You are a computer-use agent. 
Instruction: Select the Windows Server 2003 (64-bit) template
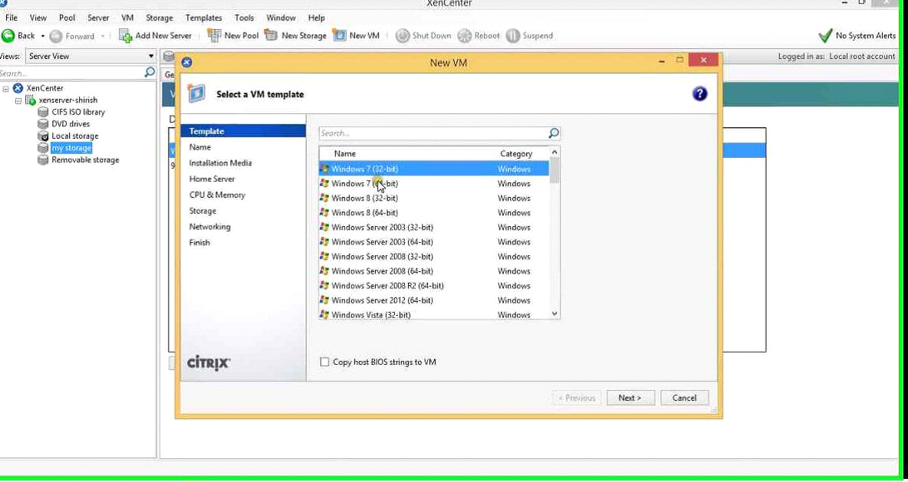click(433, 242)
